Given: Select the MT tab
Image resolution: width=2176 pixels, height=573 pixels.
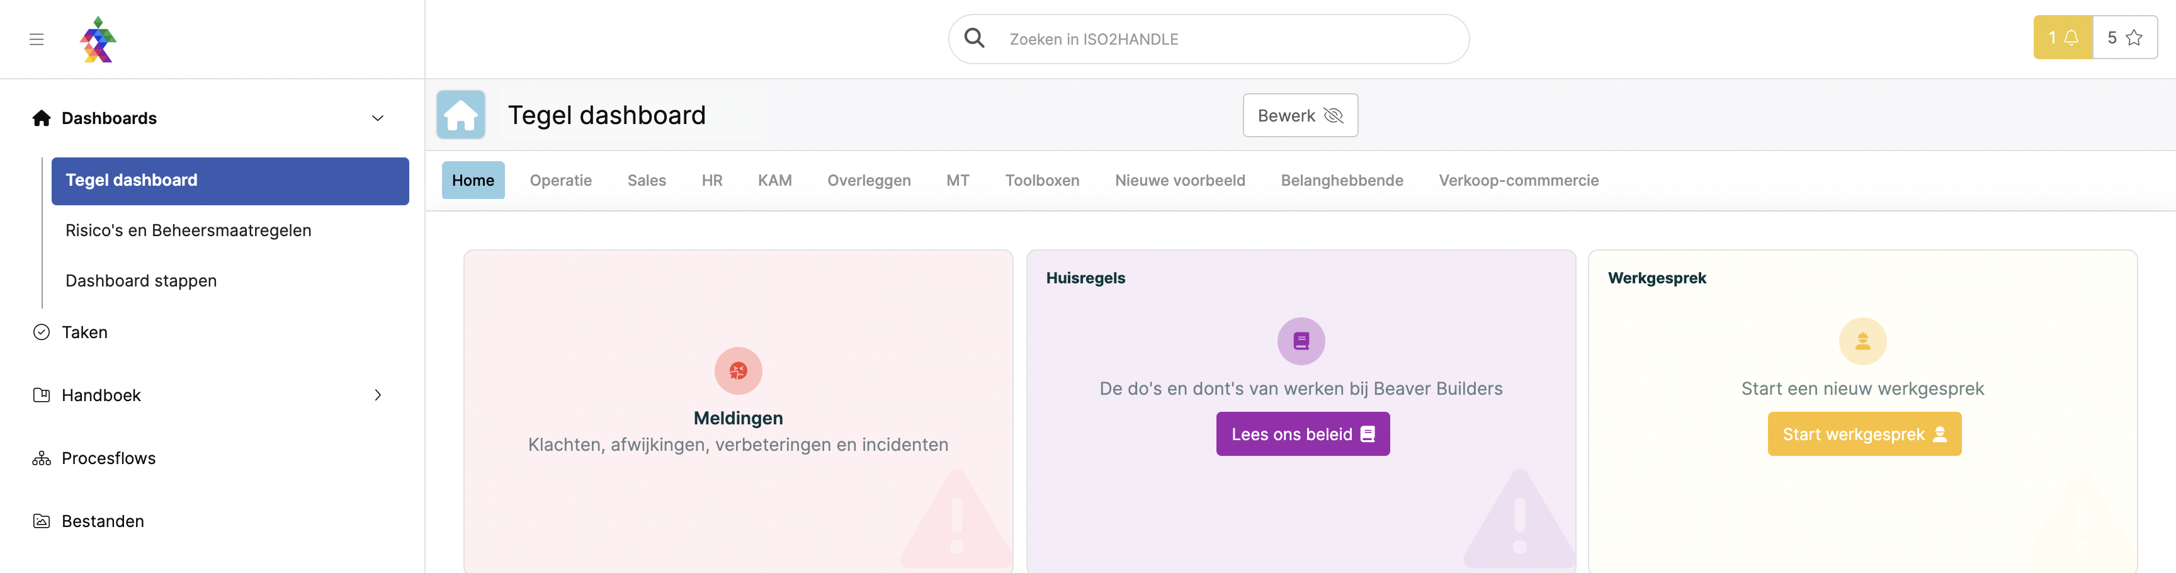Looking at the screenshot, I should 957,180.
